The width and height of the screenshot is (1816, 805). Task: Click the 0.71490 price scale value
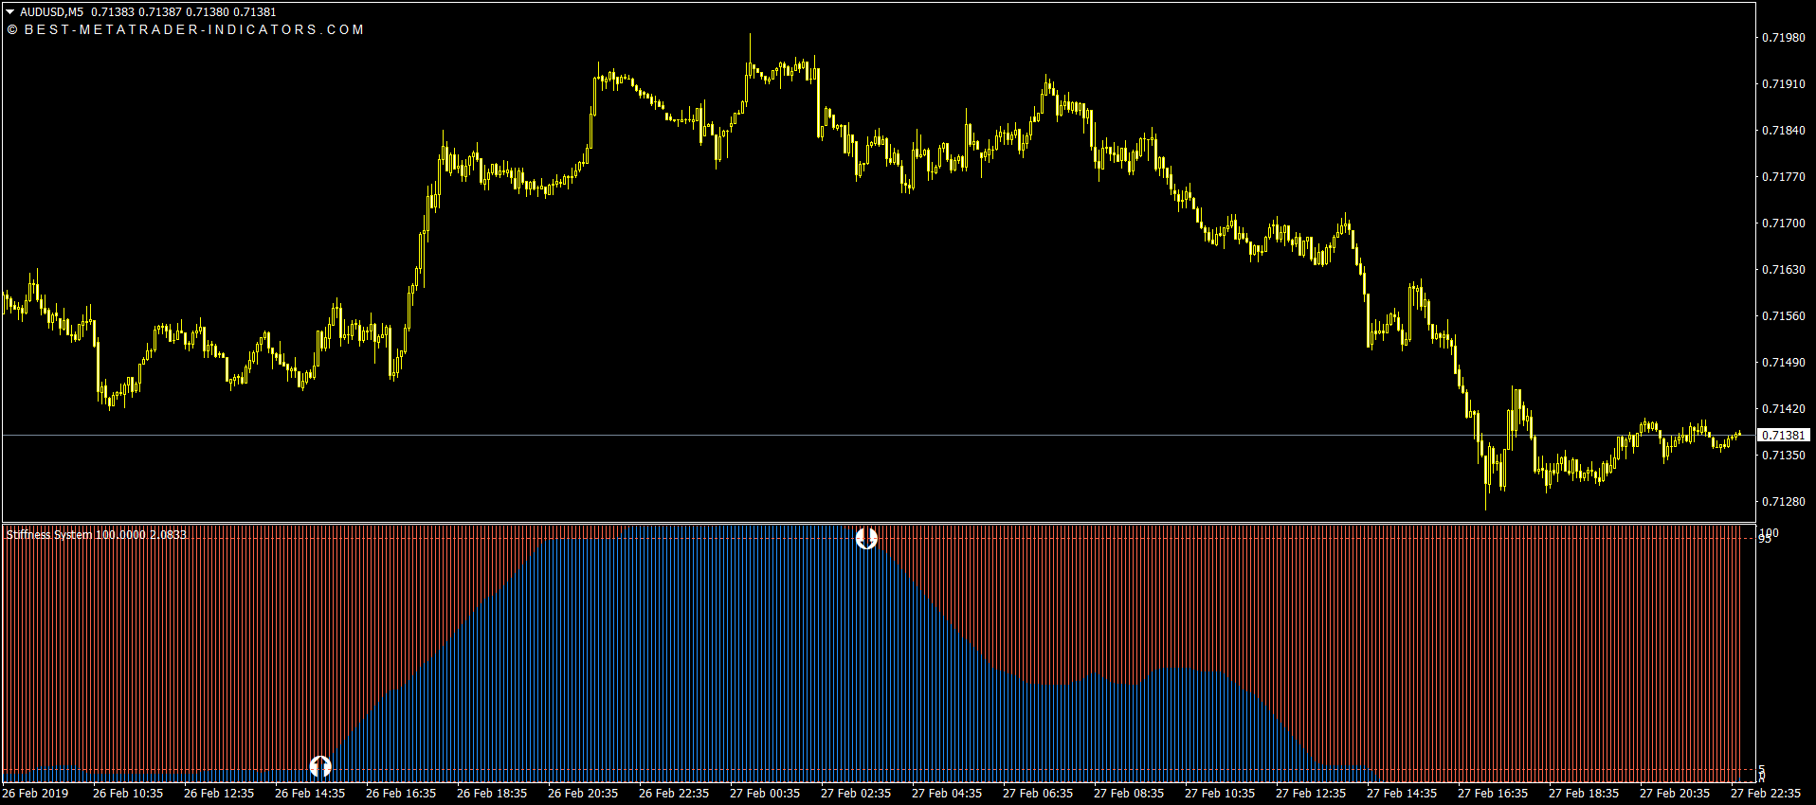[1783, 363]
